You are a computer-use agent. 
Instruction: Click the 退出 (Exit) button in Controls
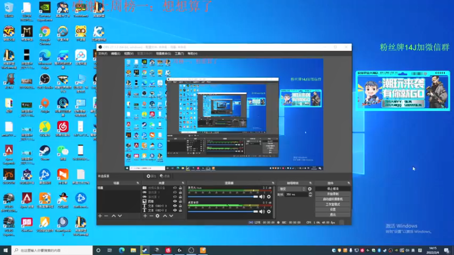tap(333, 215)
